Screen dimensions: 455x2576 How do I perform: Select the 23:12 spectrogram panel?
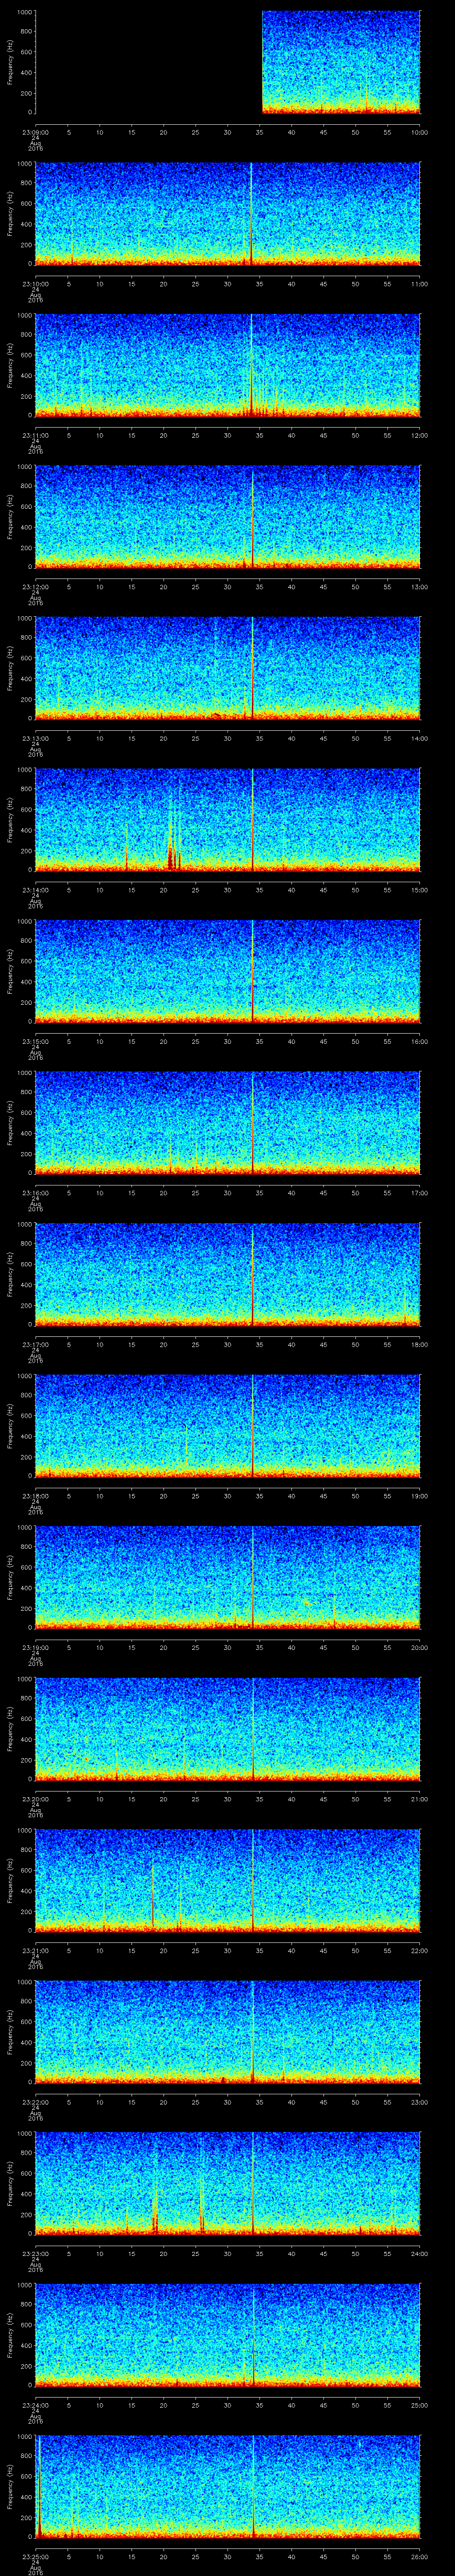pos(227,517)
